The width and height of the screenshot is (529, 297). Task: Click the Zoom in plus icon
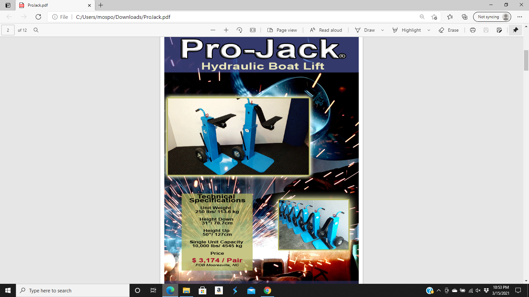tap(226, 30)
